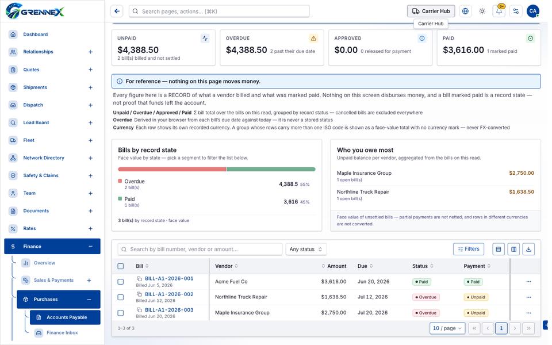The height and width of the screenshot is (345, 552).
Task: Check the BILL-A1-2026-003 row checkbox
Action: (120, 313)
